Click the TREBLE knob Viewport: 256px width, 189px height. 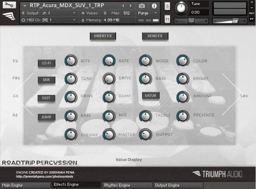tap(145, 116)
